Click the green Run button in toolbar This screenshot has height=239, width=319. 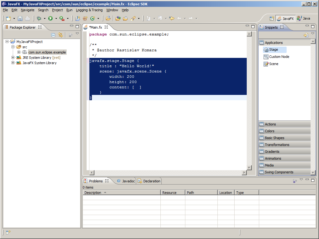(50, 19)
